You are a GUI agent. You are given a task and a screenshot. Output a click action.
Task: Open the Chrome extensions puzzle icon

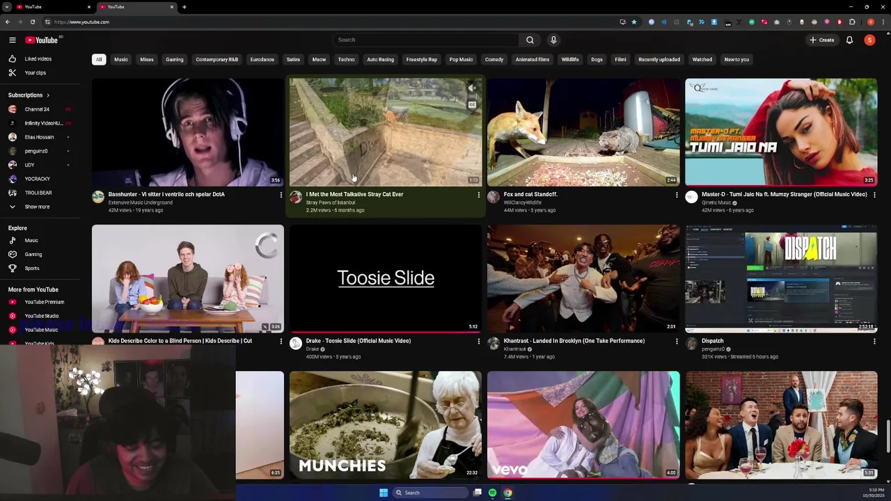[x=851, y=22]
